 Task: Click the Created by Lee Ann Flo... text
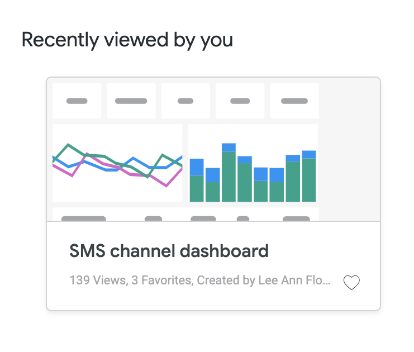click(x=264, y=280)
